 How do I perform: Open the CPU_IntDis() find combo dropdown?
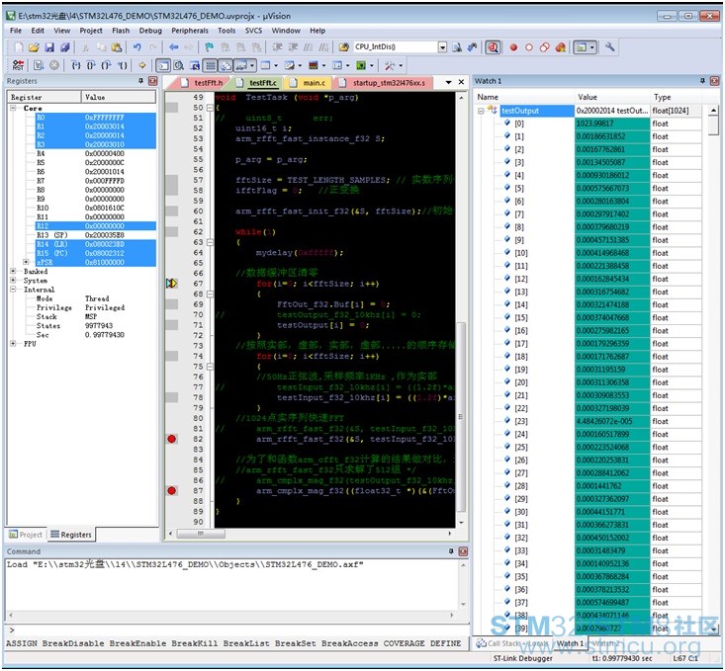[442, 47]
